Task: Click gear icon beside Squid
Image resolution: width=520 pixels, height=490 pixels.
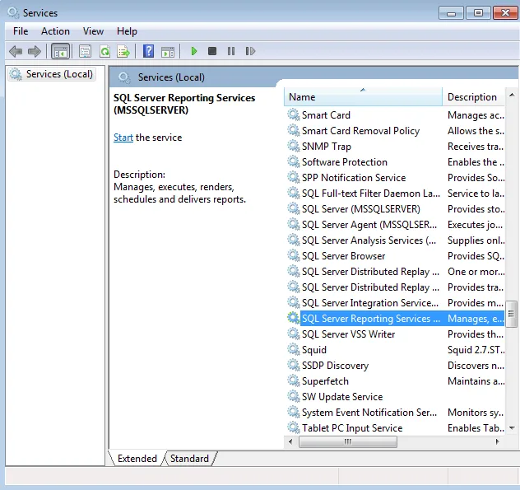Action: click(x=294, y=349)
